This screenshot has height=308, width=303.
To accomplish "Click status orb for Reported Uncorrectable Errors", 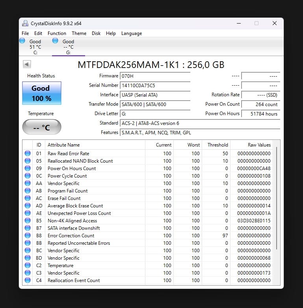I will tap(28, 243).
